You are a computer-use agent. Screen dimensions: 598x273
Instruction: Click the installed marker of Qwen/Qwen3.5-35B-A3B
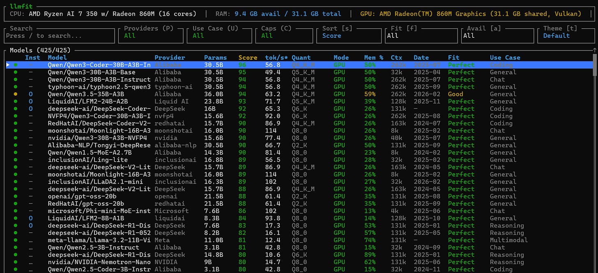coord(30,94)
